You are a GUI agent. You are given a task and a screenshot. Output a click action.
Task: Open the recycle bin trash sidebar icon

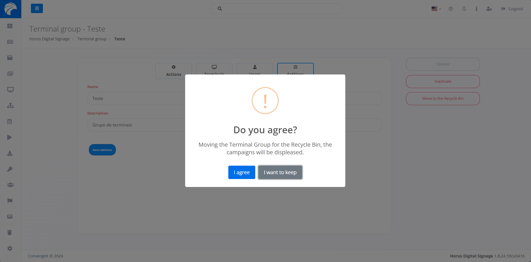[10, 232]
